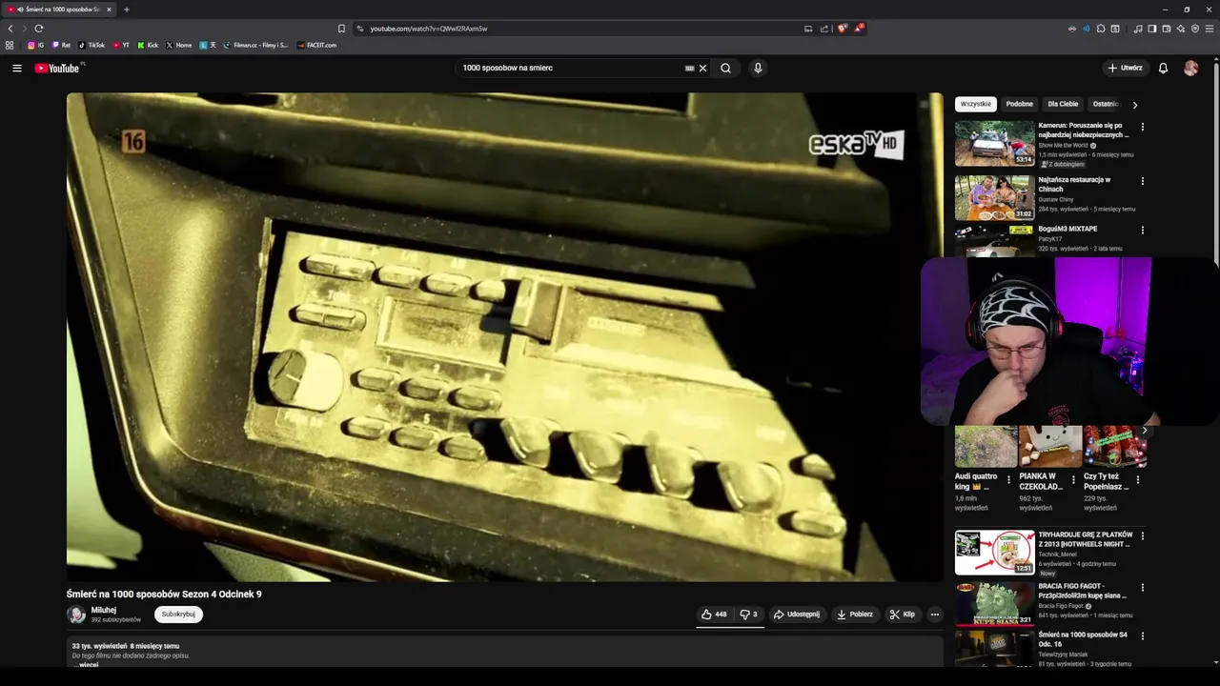Open options for PIANKA W CZEKOLAD short
The image size is (1220, 686).
[1073, 479]
